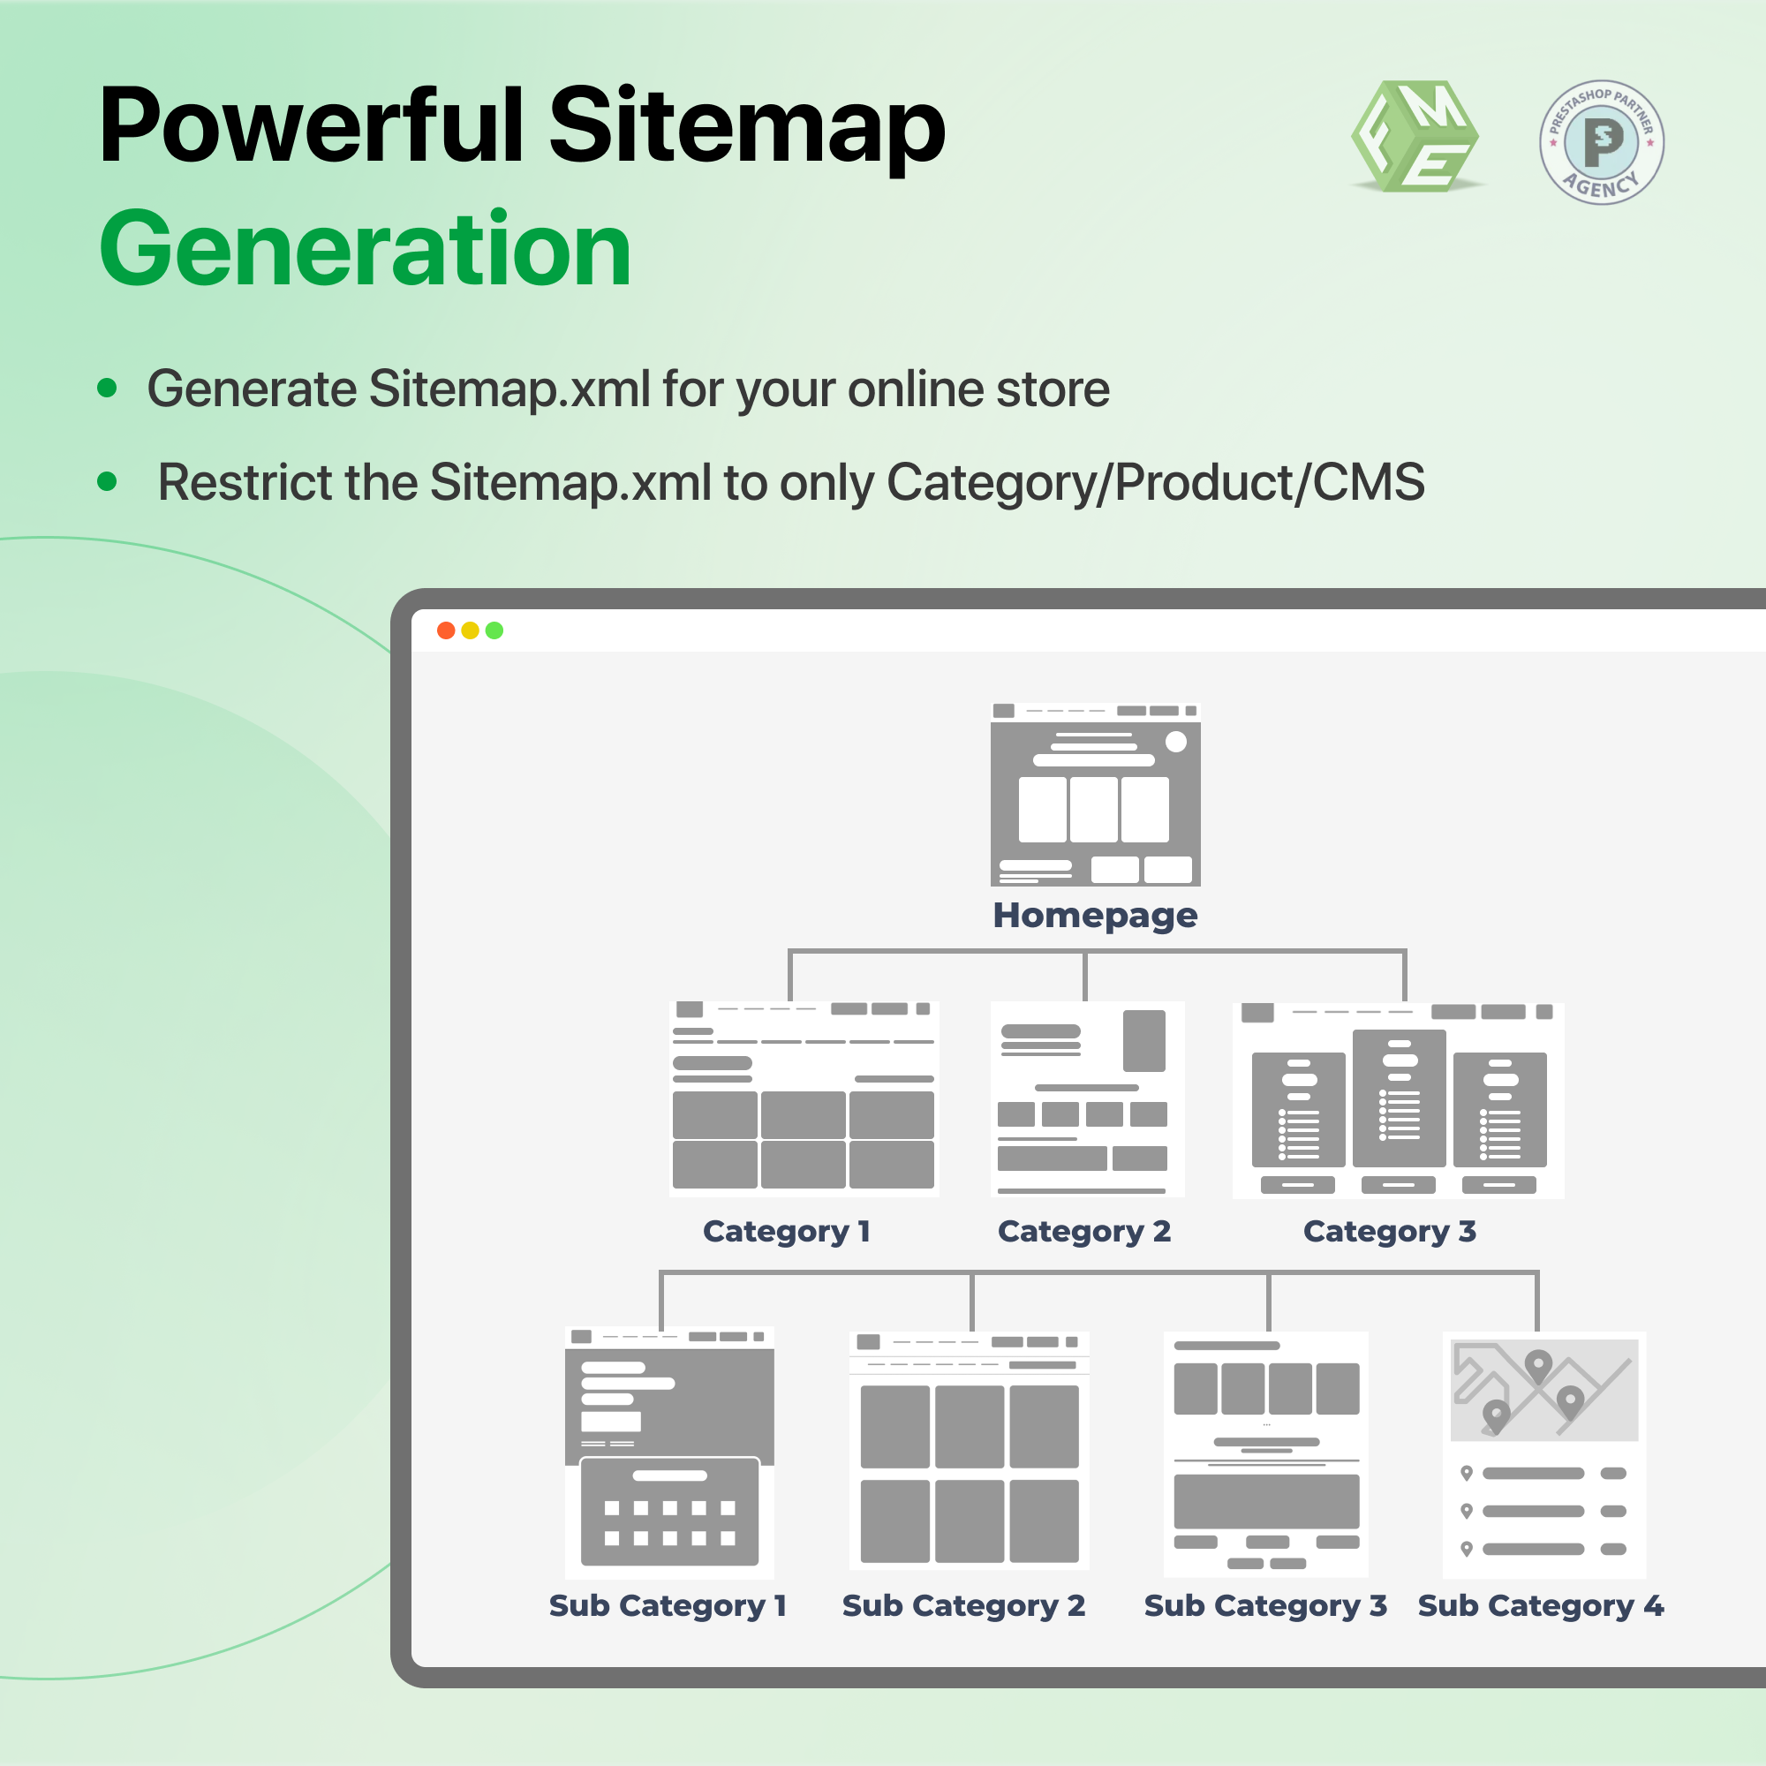
Task: Click the Category 3 label
Action: 1389,1231
